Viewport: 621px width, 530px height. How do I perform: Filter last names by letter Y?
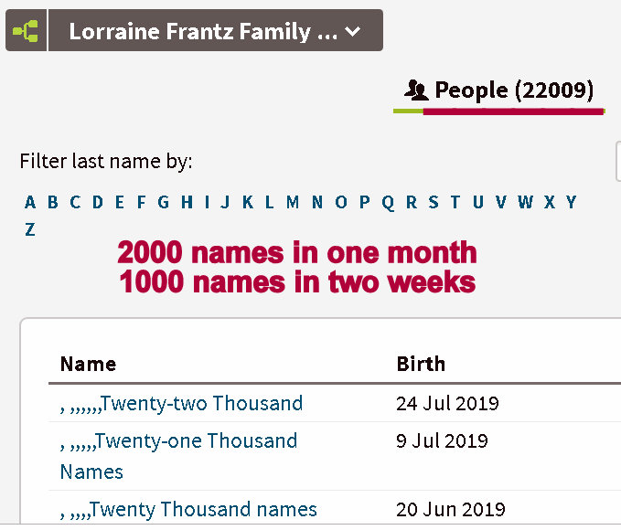572,203
